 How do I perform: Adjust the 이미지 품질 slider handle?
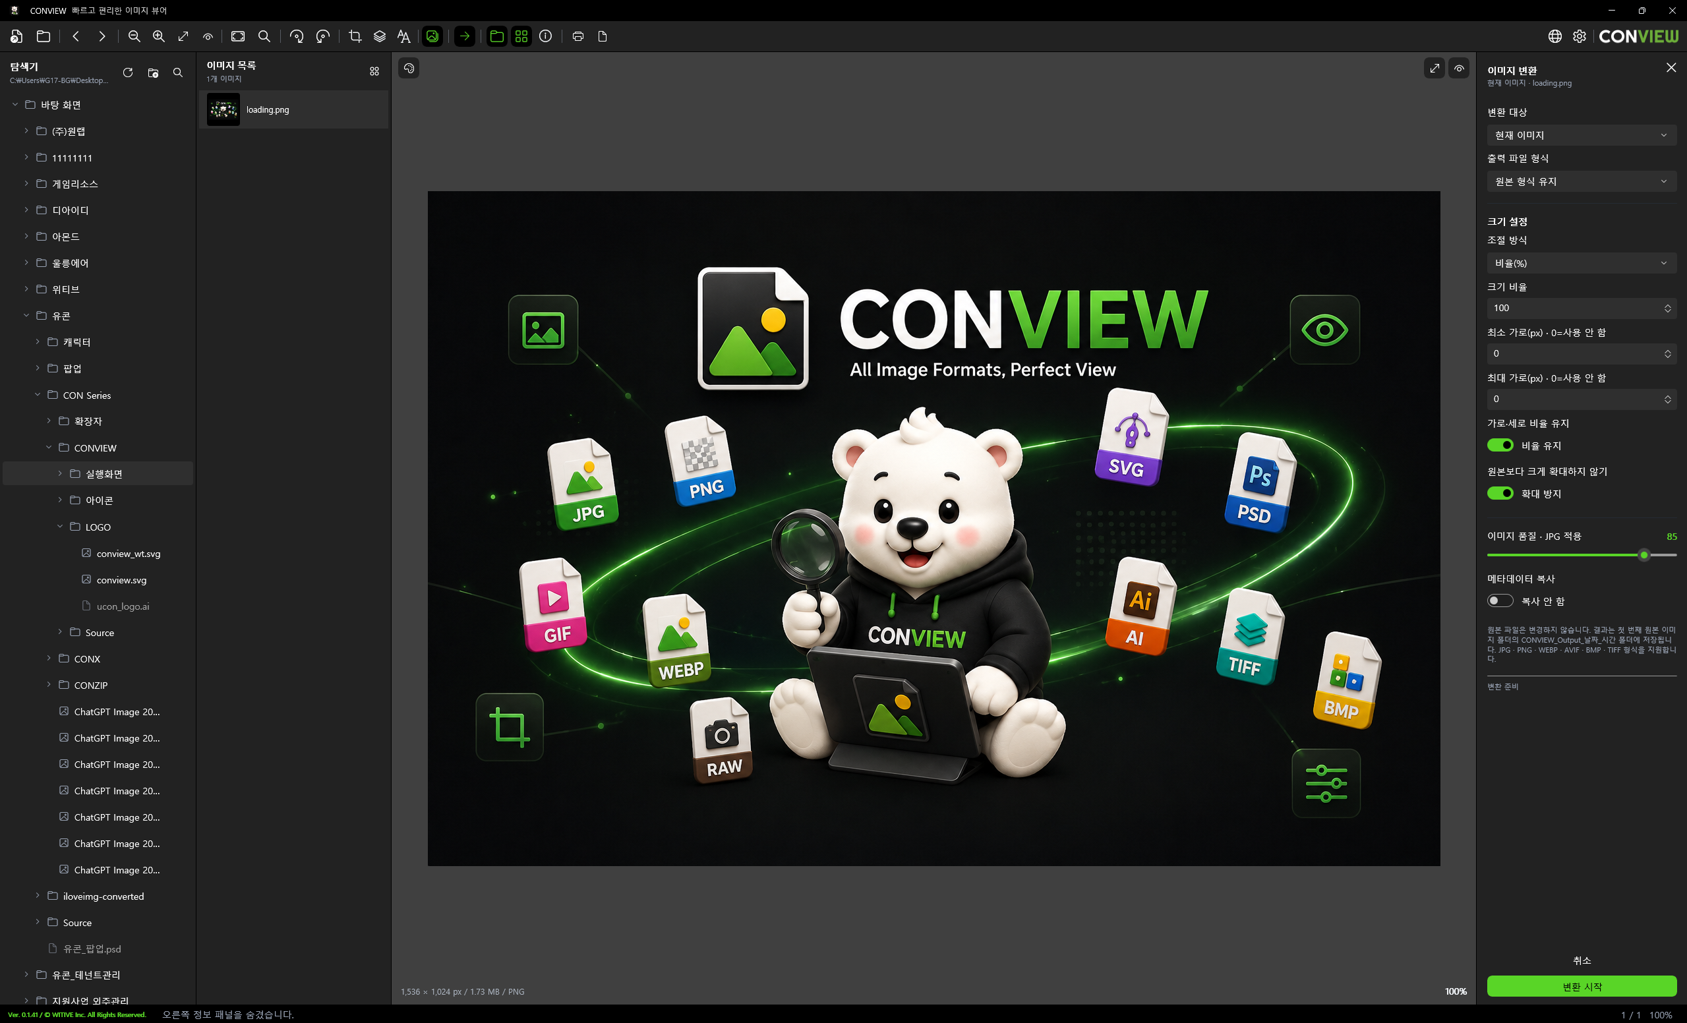point(1644,555)
